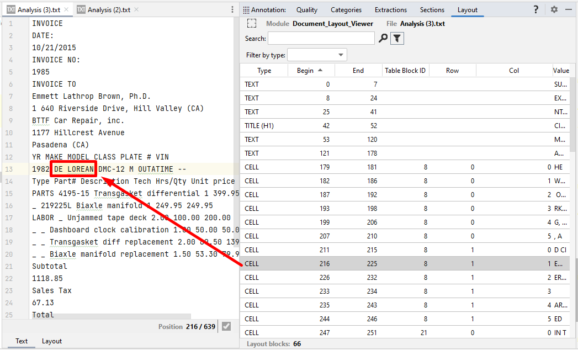Click the Table Block ID column header
Viewport: 578px width, 350px height.
(405, 71)
